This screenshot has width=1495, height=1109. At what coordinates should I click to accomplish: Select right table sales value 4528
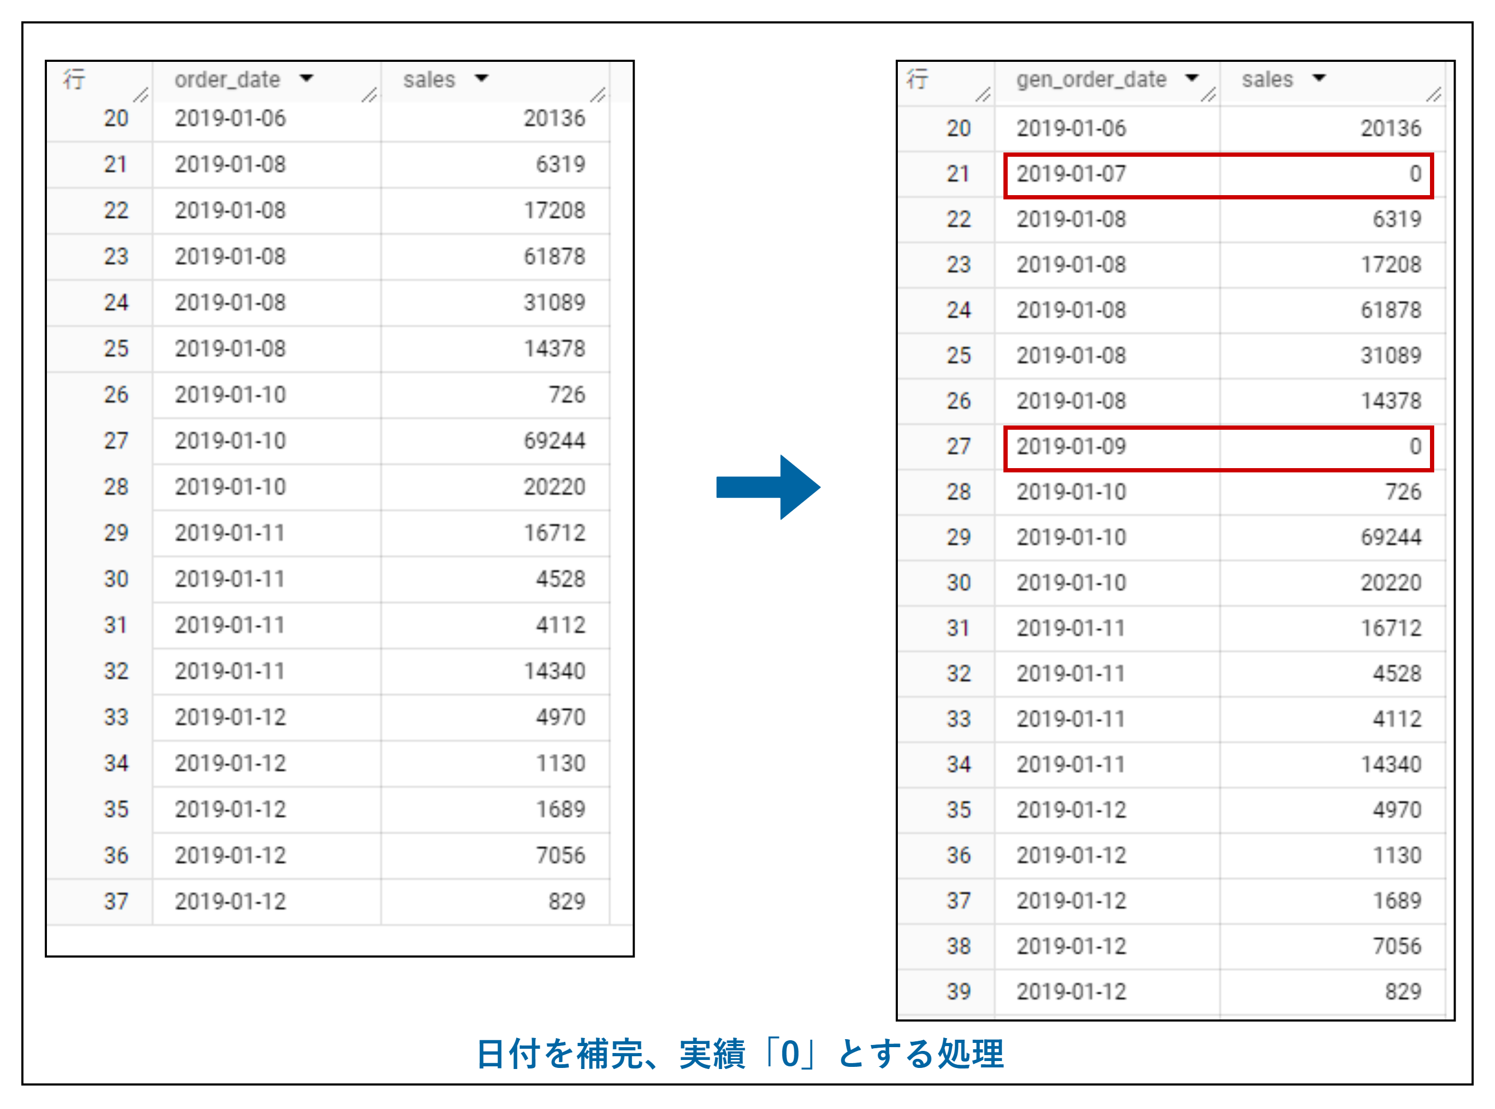(1397, 673)
